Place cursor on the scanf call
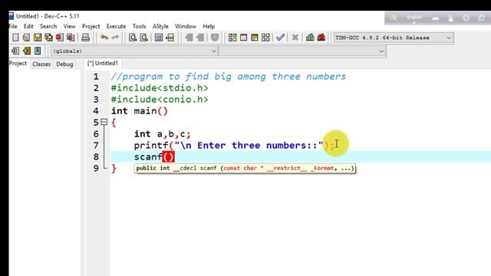Screen dimensions: 491x276 (154, 156)
